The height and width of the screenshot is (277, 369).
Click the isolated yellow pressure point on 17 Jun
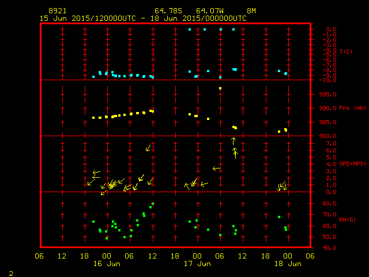[208, 119]
